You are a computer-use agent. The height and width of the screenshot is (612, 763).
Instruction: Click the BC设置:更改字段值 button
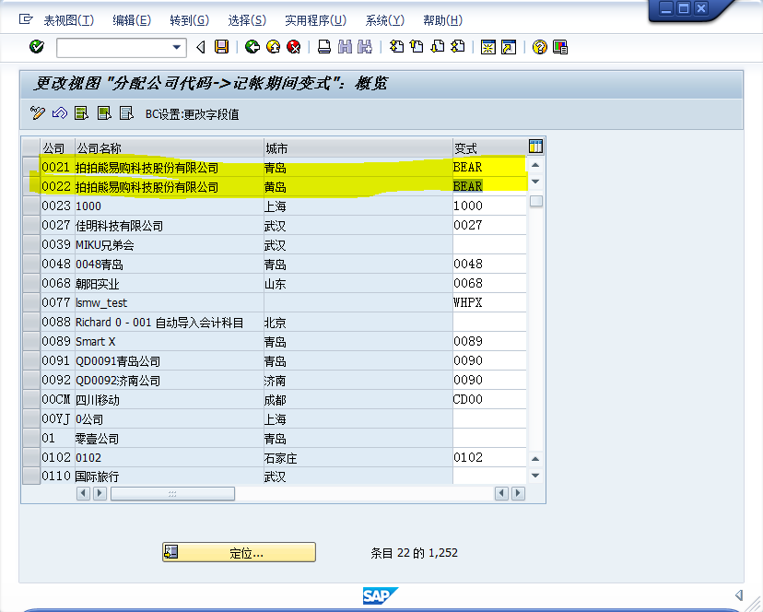(193, 114)
